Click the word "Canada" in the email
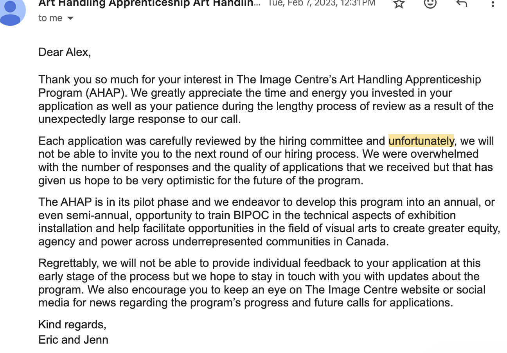 point(366,241)
